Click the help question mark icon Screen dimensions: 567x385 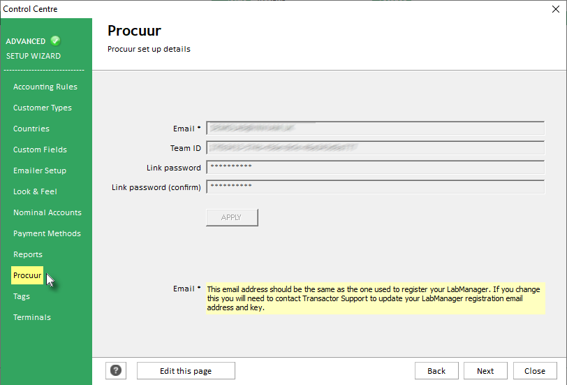click(116, 371)
